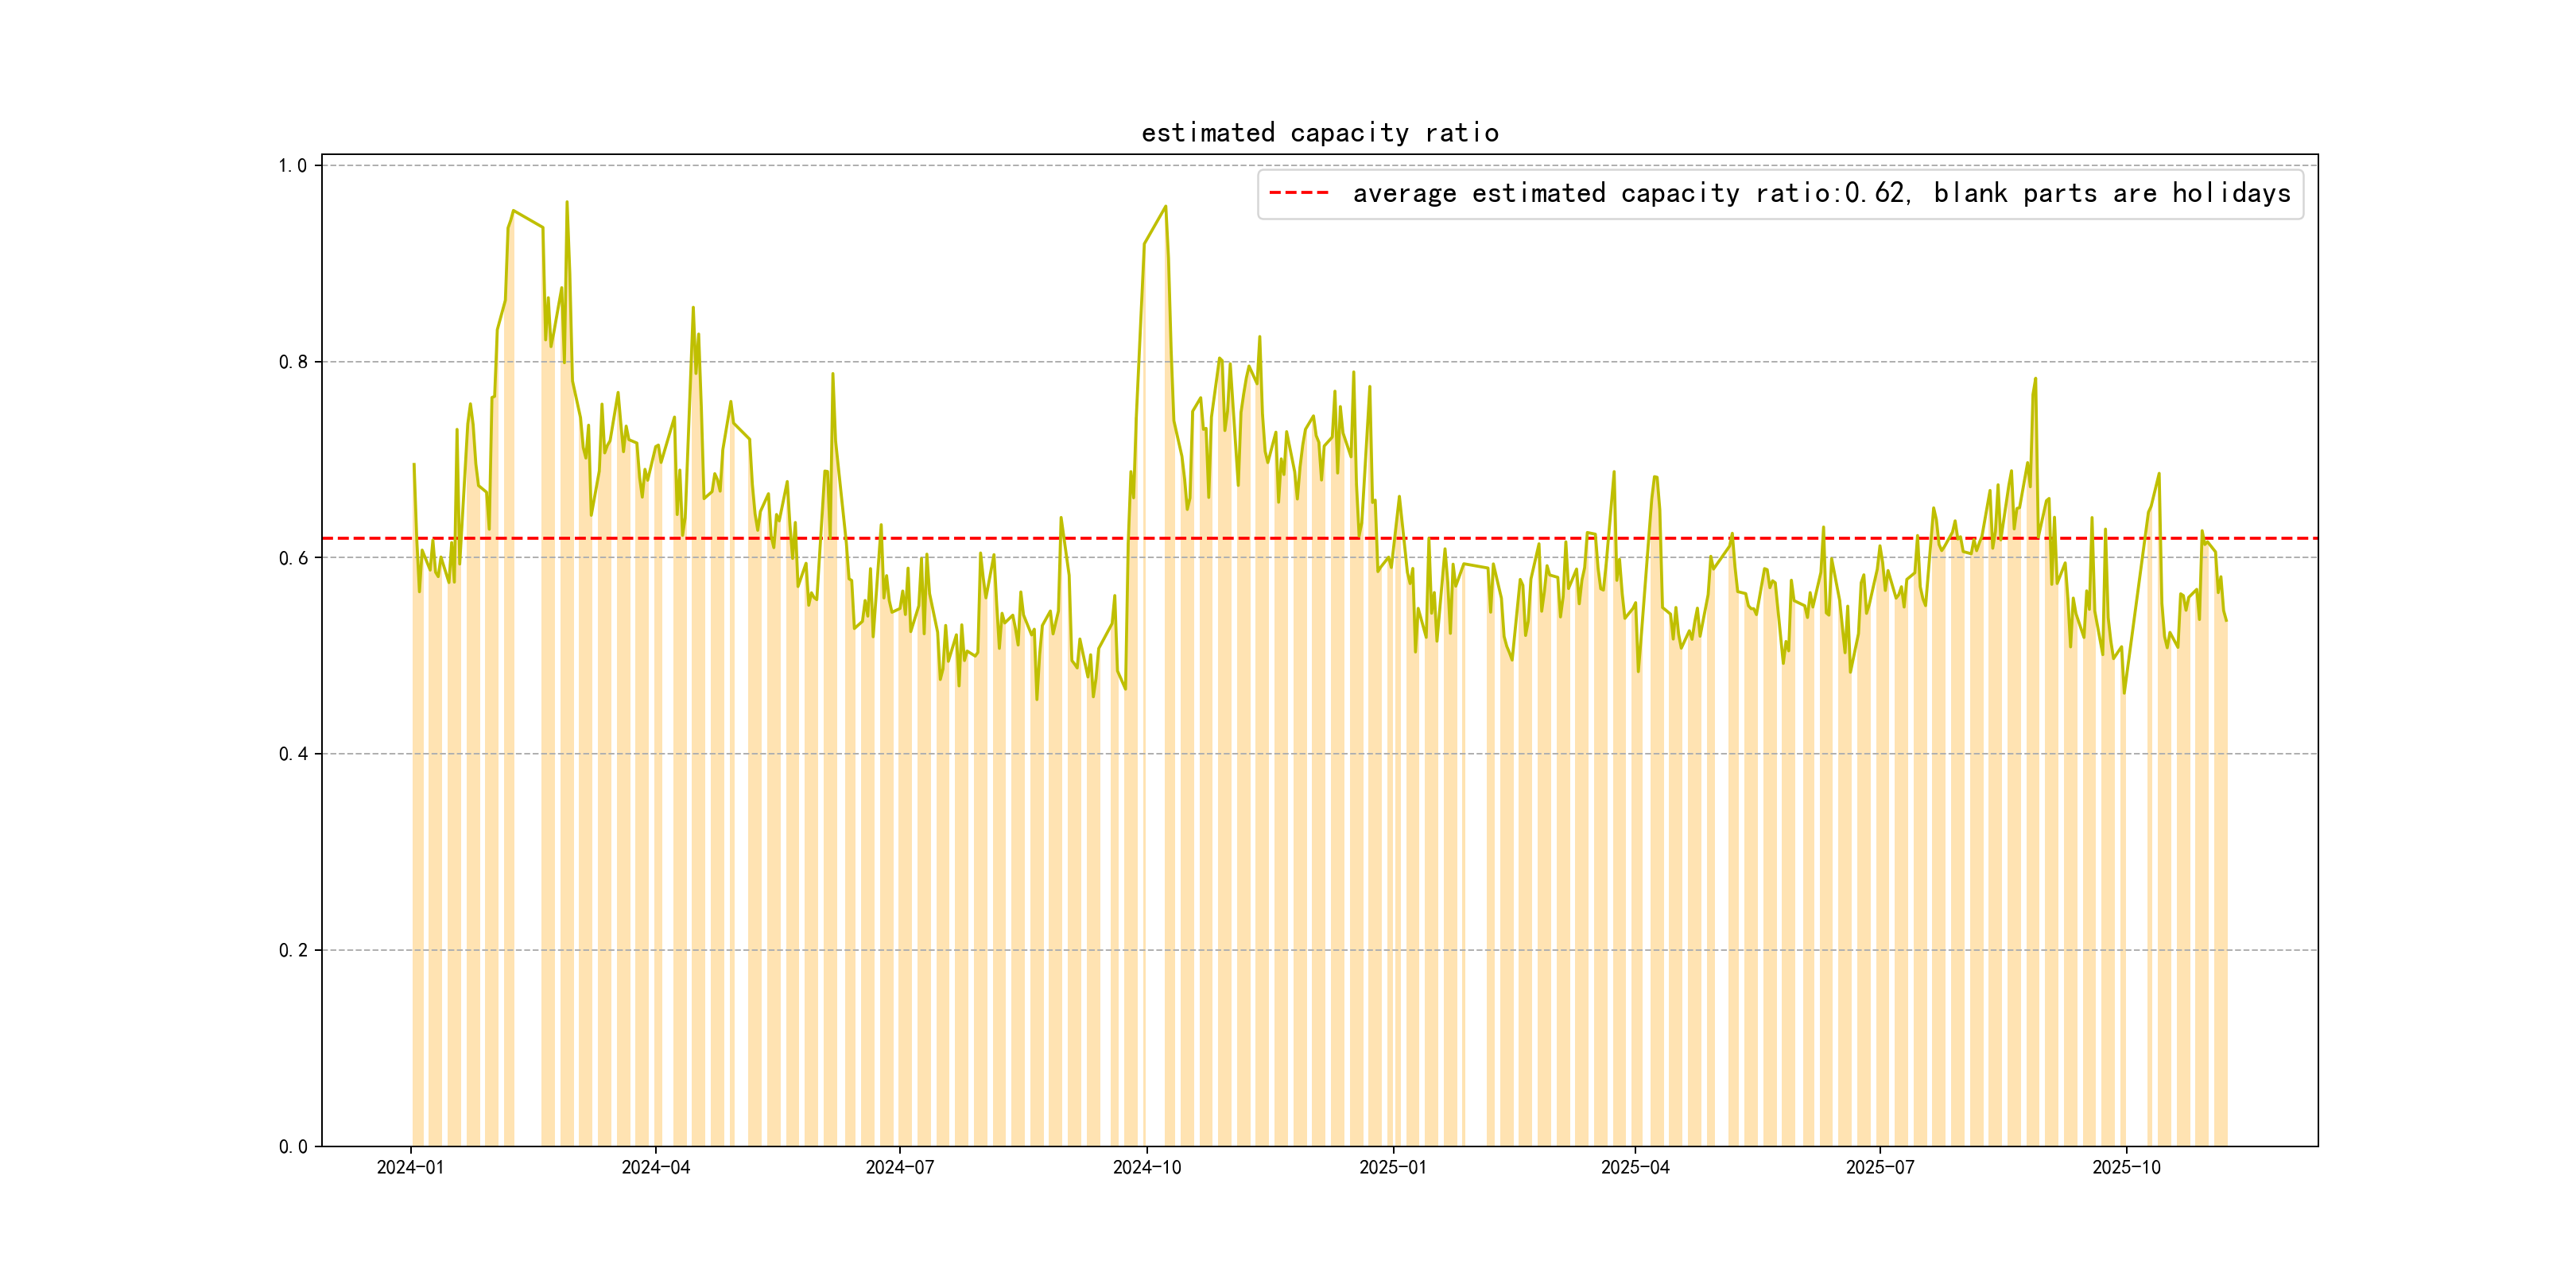Click the last data point of the yellow line
This screenshot has height=1288, width=2576.
point(2226,620)
